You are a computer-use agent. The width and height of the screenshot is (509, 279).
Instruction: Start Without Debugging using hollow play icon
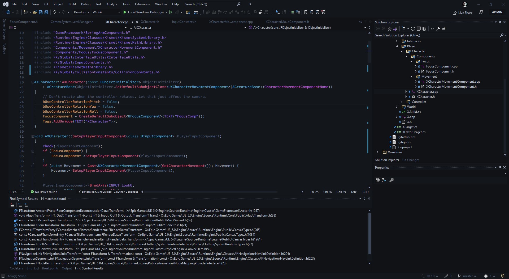pos(171,12)
